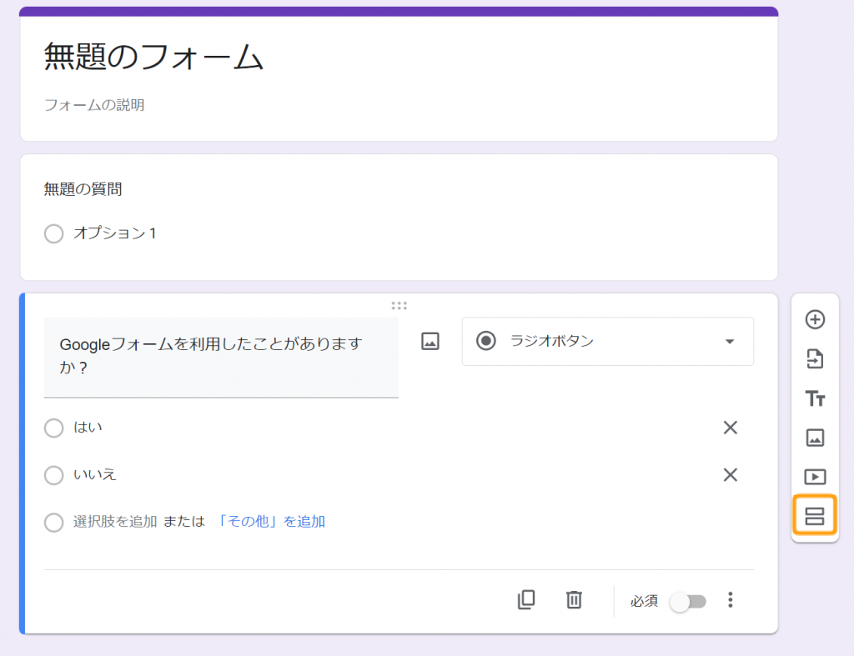Viewport: 854px width, 656px height.
Task: Add a new question with the plus icon
Action: pyautogui.click(x=815, y=320)
